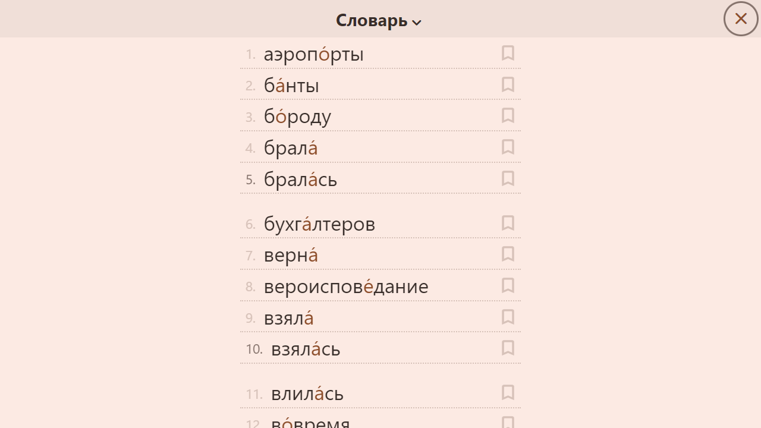The width and height of the screenshot is (761, 428).
Task: Bookmark the word влила́сь
Action: click(508, 392)
